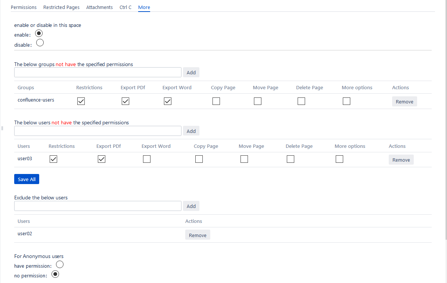Uncheck Export PDf for confluence-users
This screenshot has width=447, height=283.
(125, 101)
